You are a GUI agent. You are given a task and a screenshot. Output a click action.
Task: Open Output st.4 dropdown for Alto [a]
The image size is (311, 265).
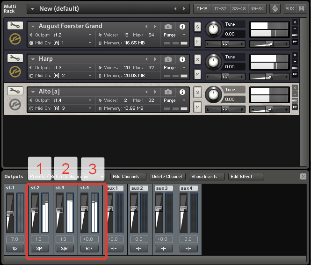[90, 100]
